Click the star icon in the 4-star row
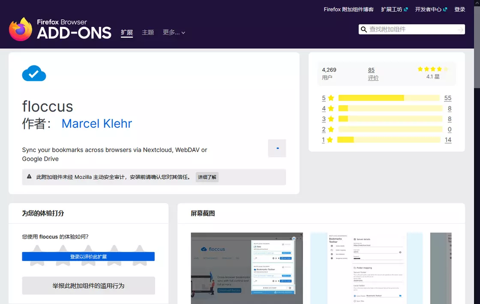The width and height of the screenshot is (480, 304). tap(331, 109)
